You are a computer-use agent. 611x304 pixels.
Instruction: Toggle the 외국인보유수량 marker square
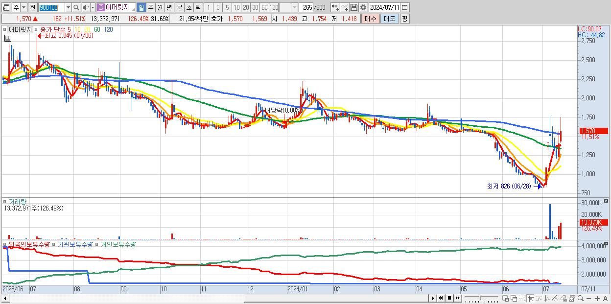[6, 244]
